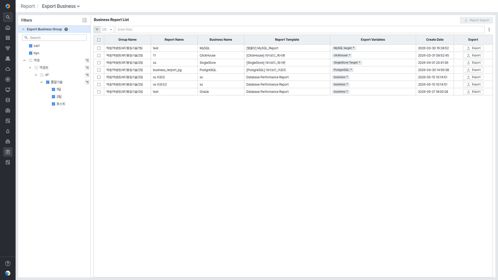The width and height of the screenshot is (498, 280).
Task: Click the SingleStore Target: * variable tag
Action: pos(347,63)
